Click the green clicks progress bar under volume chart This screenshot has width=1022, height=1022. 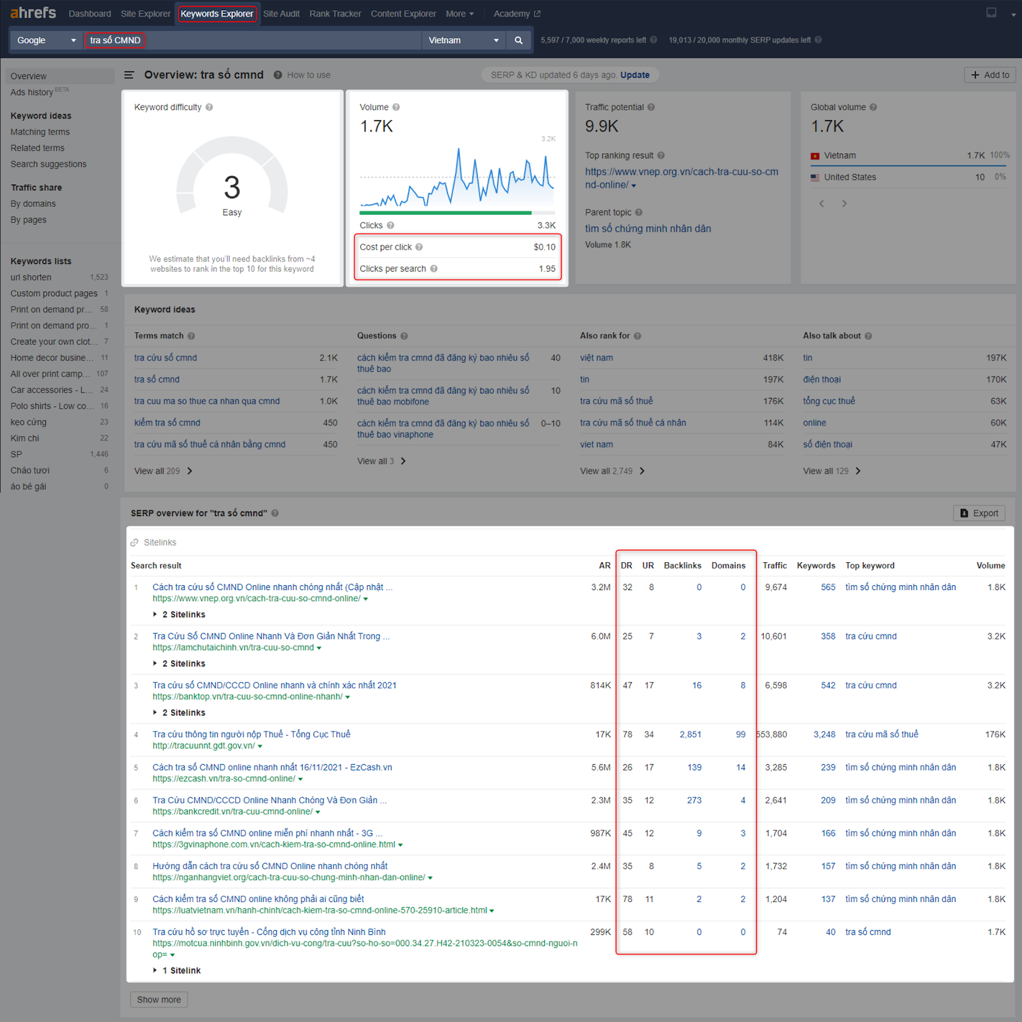click(x=445, y=213)
